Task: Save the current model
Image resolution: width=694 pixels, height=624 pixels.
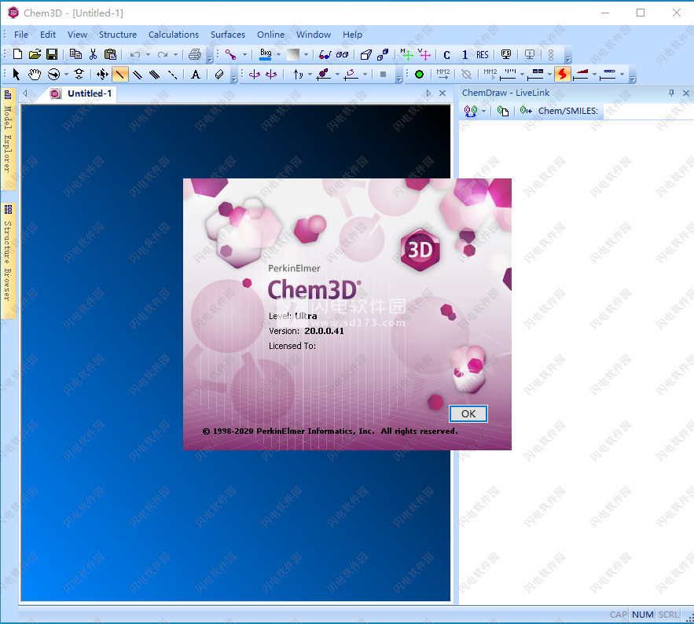Action: (52, 54)
